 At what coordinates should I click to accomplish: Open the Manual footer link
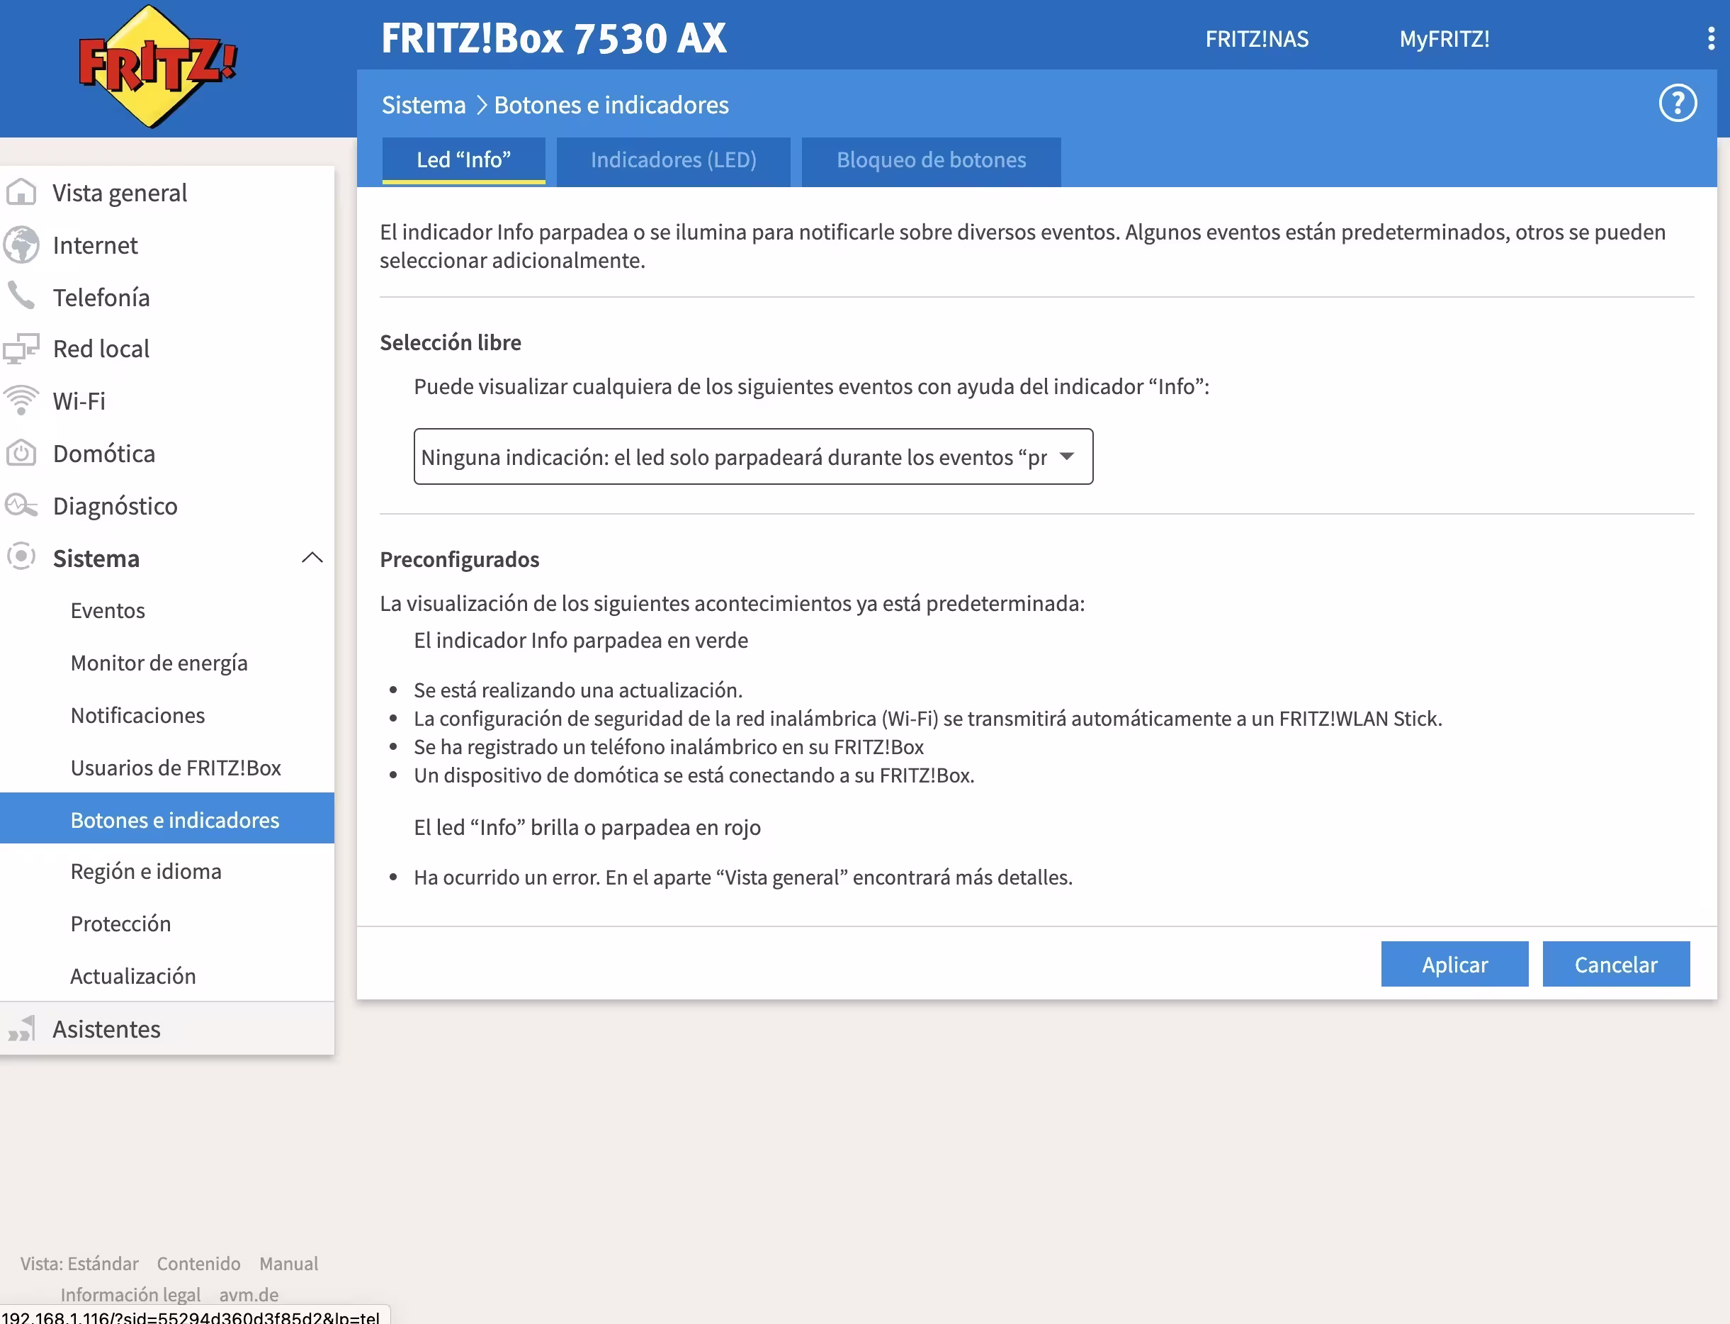click(x=288, y=1263)
